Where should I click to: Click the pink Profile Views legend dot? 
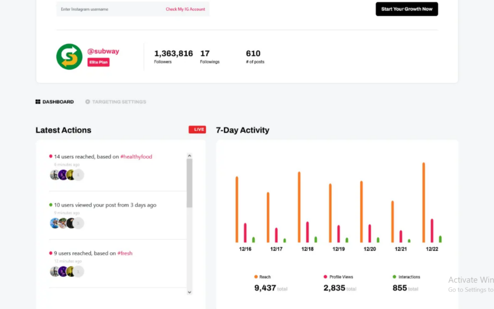pos(325,277)
